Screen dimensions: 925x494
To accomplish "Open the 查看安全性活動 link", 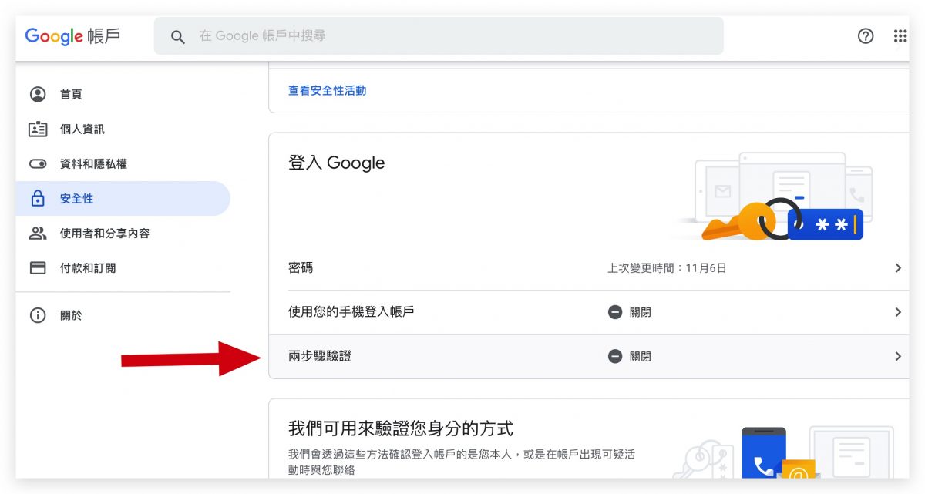I will pyautogui.click(x=327, y=90).
